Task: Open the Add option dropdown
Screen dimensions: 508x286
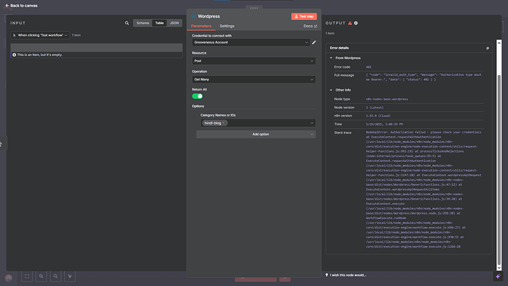Action: (256, 134)
